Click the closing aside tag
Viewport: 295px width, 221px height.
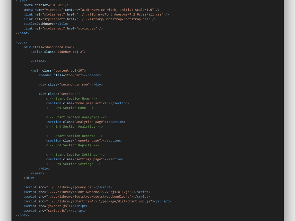(38, 61)
